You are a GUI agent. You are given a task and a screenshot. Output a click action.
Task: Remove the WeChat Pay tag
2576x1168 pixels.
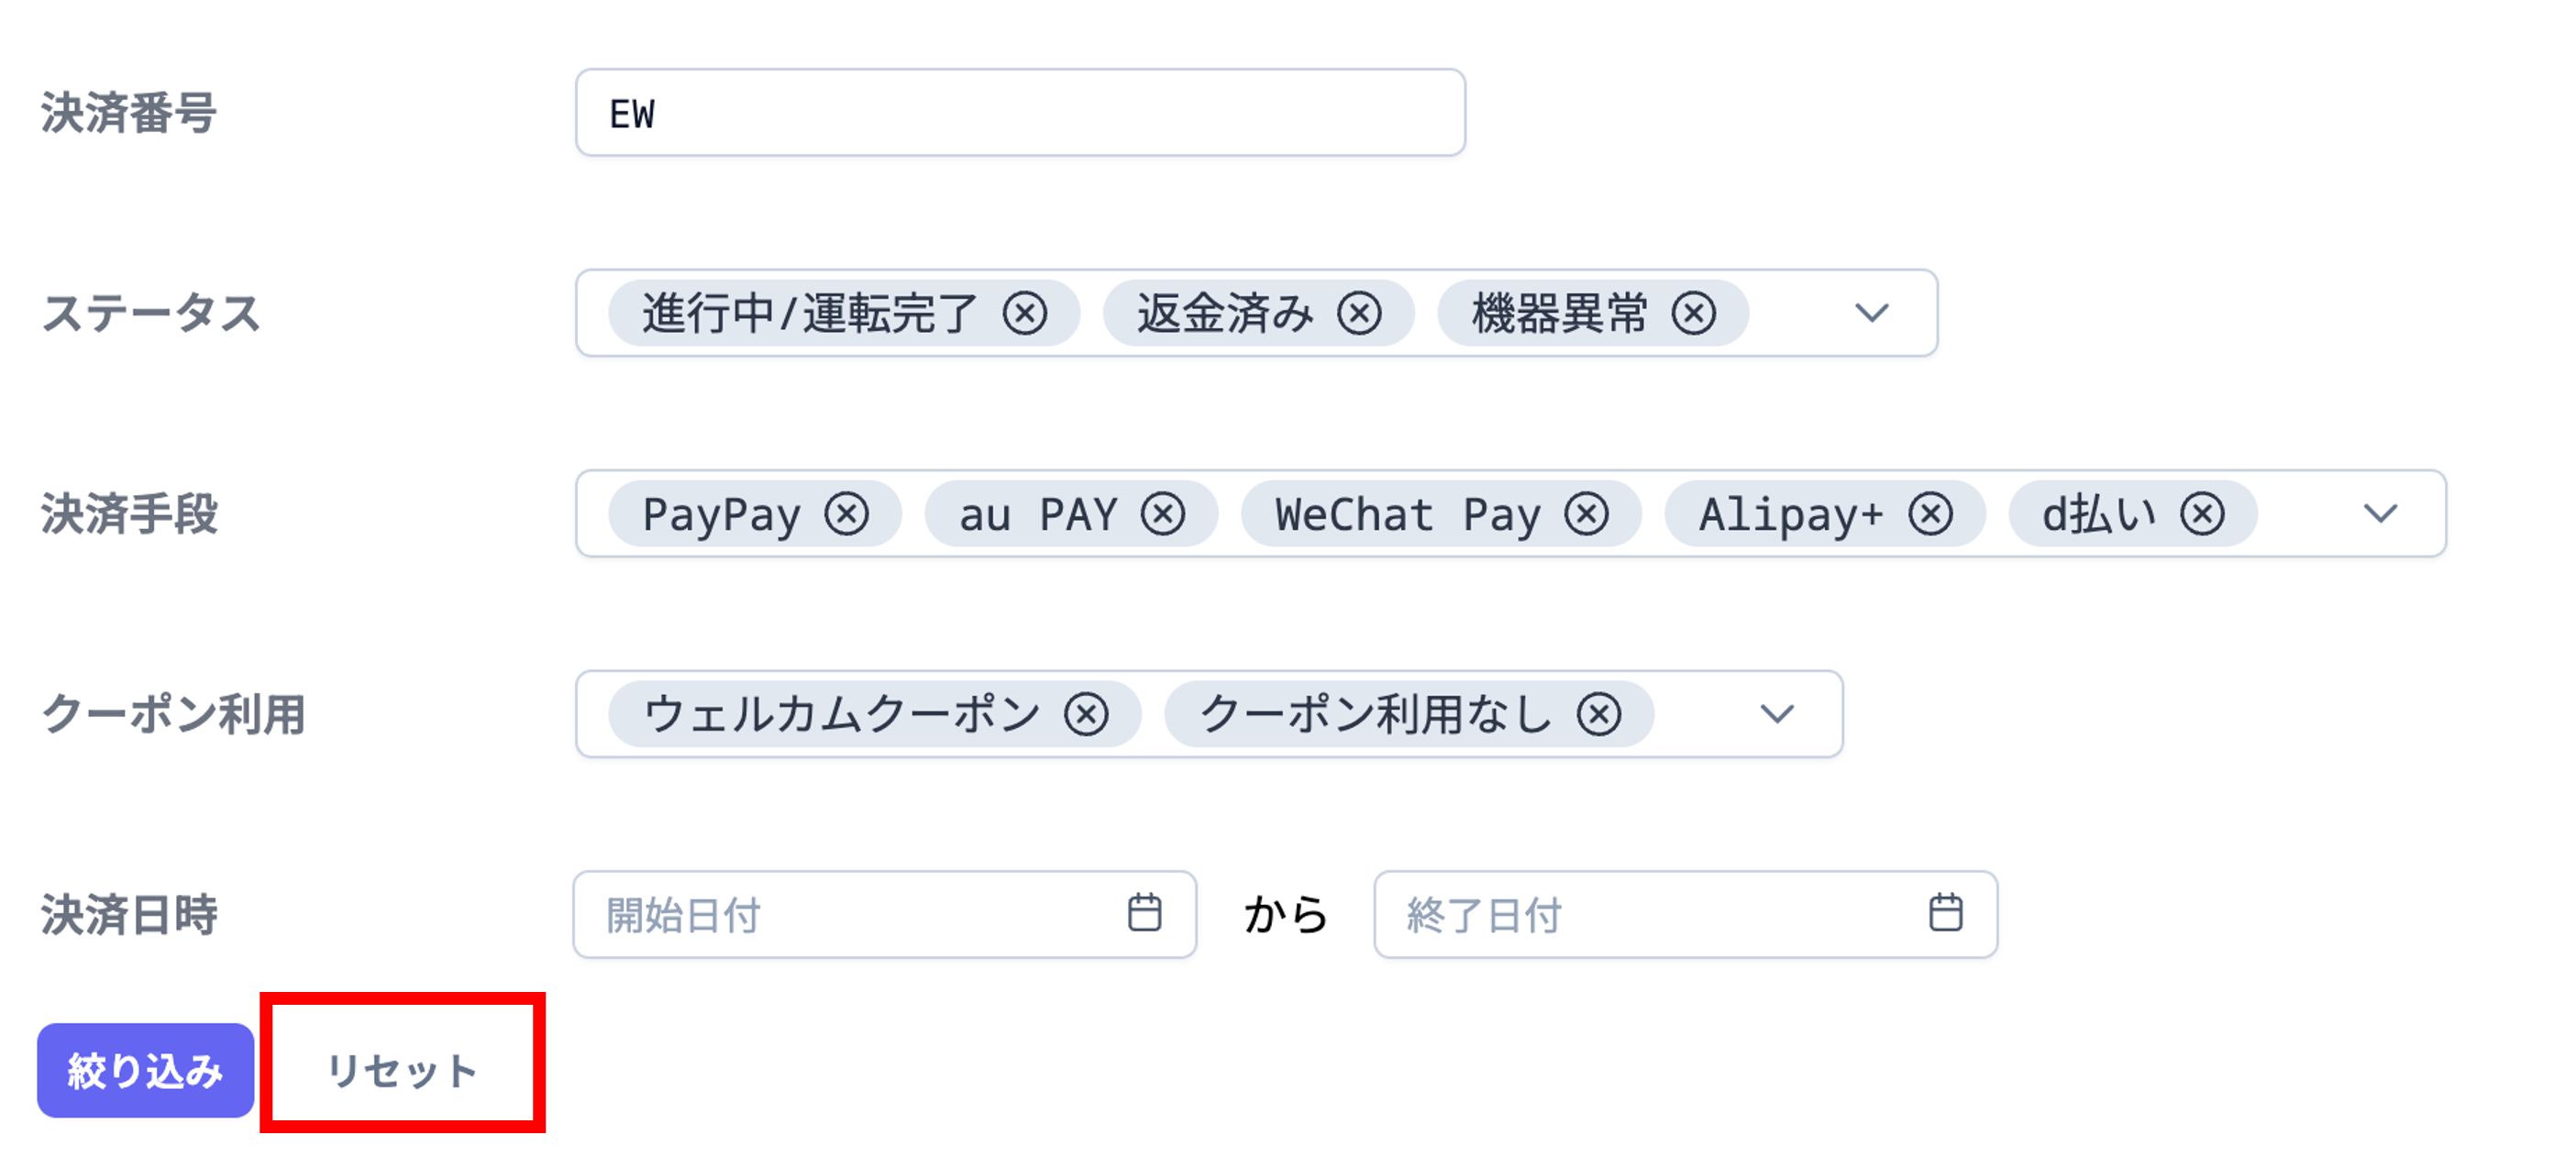click(1587, 515)
